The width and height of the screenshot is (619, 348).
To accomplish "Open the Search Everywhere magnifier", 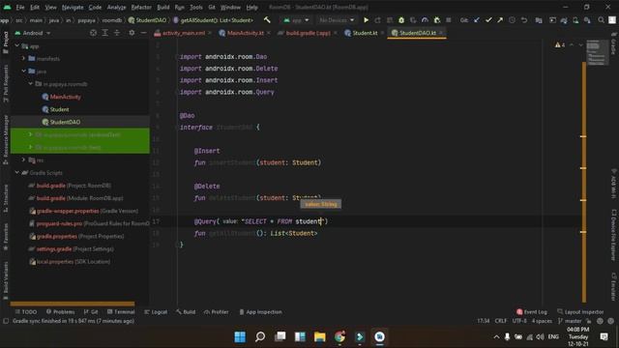I will 602,19.
